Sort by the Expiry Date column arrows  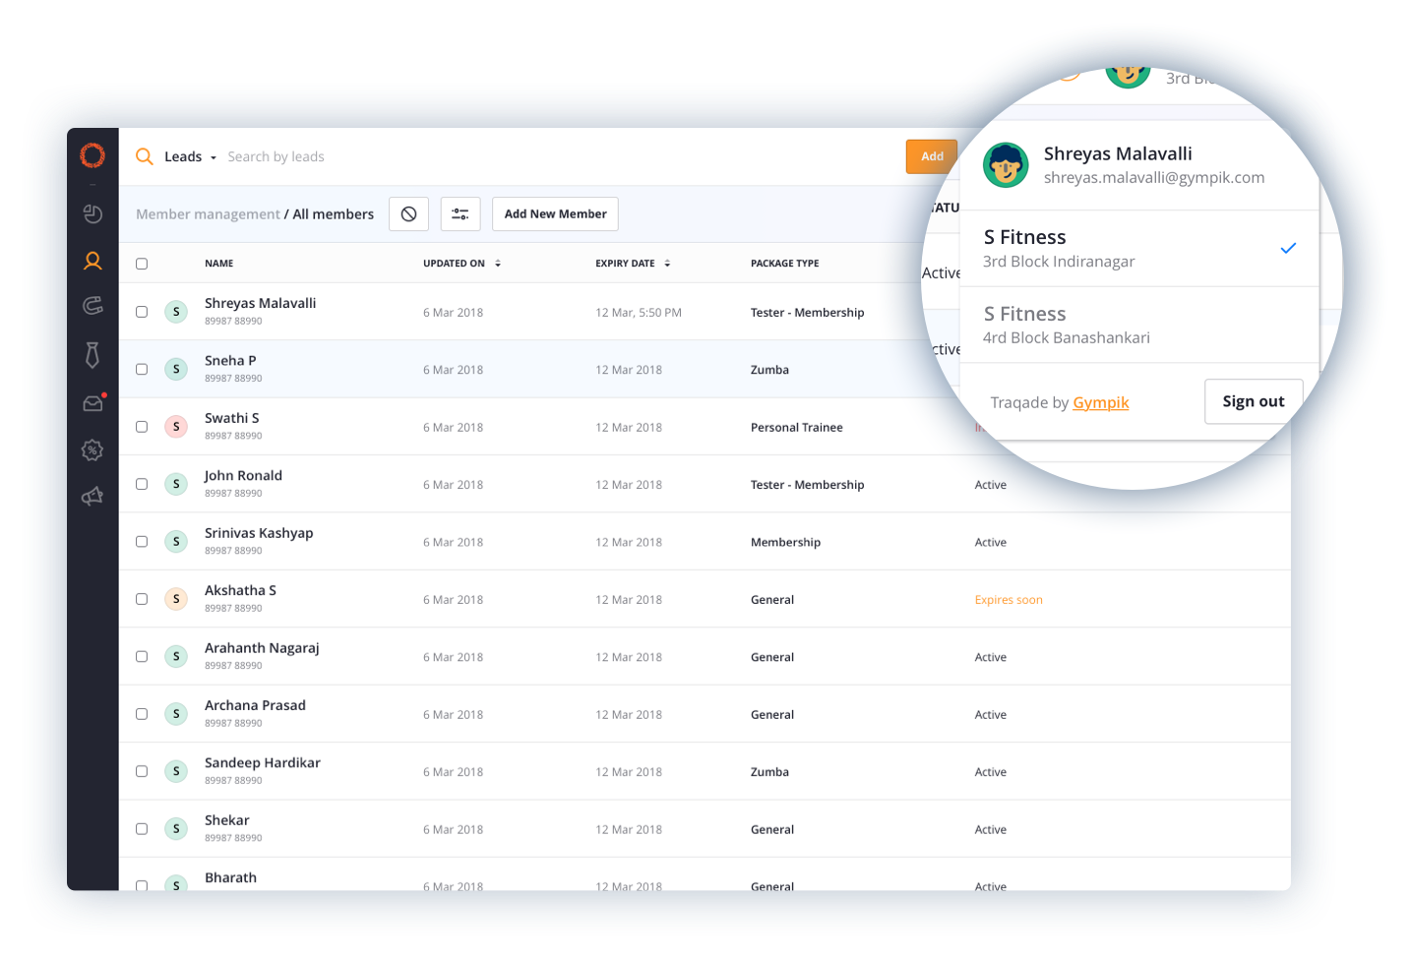pyautogui.click(x=667, y=264)
